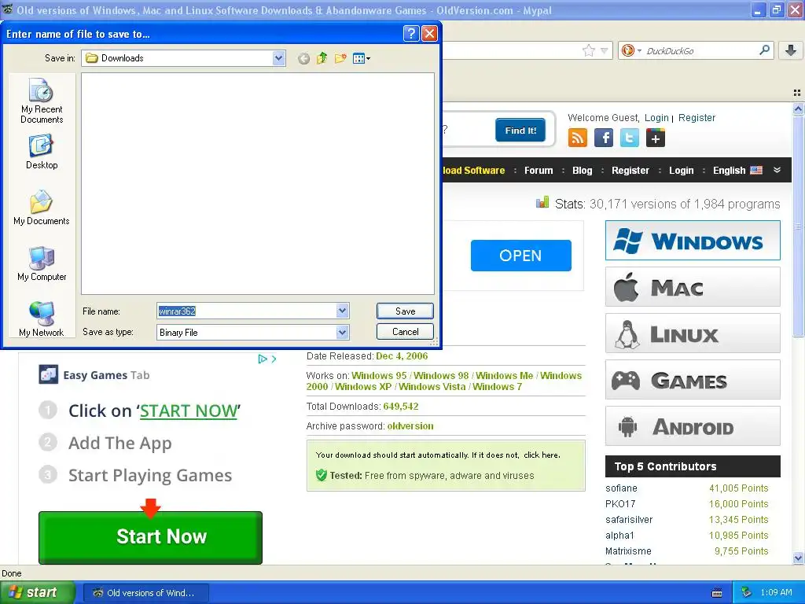Click the plus share icon
805x604 pixels.
pos(656,138)
